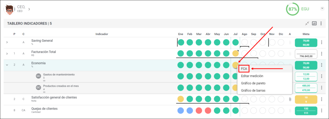Click the Productos creados 480,00/470,00 meta box
This screenshot has width=329, height=119.
click(x=306, y=88)
